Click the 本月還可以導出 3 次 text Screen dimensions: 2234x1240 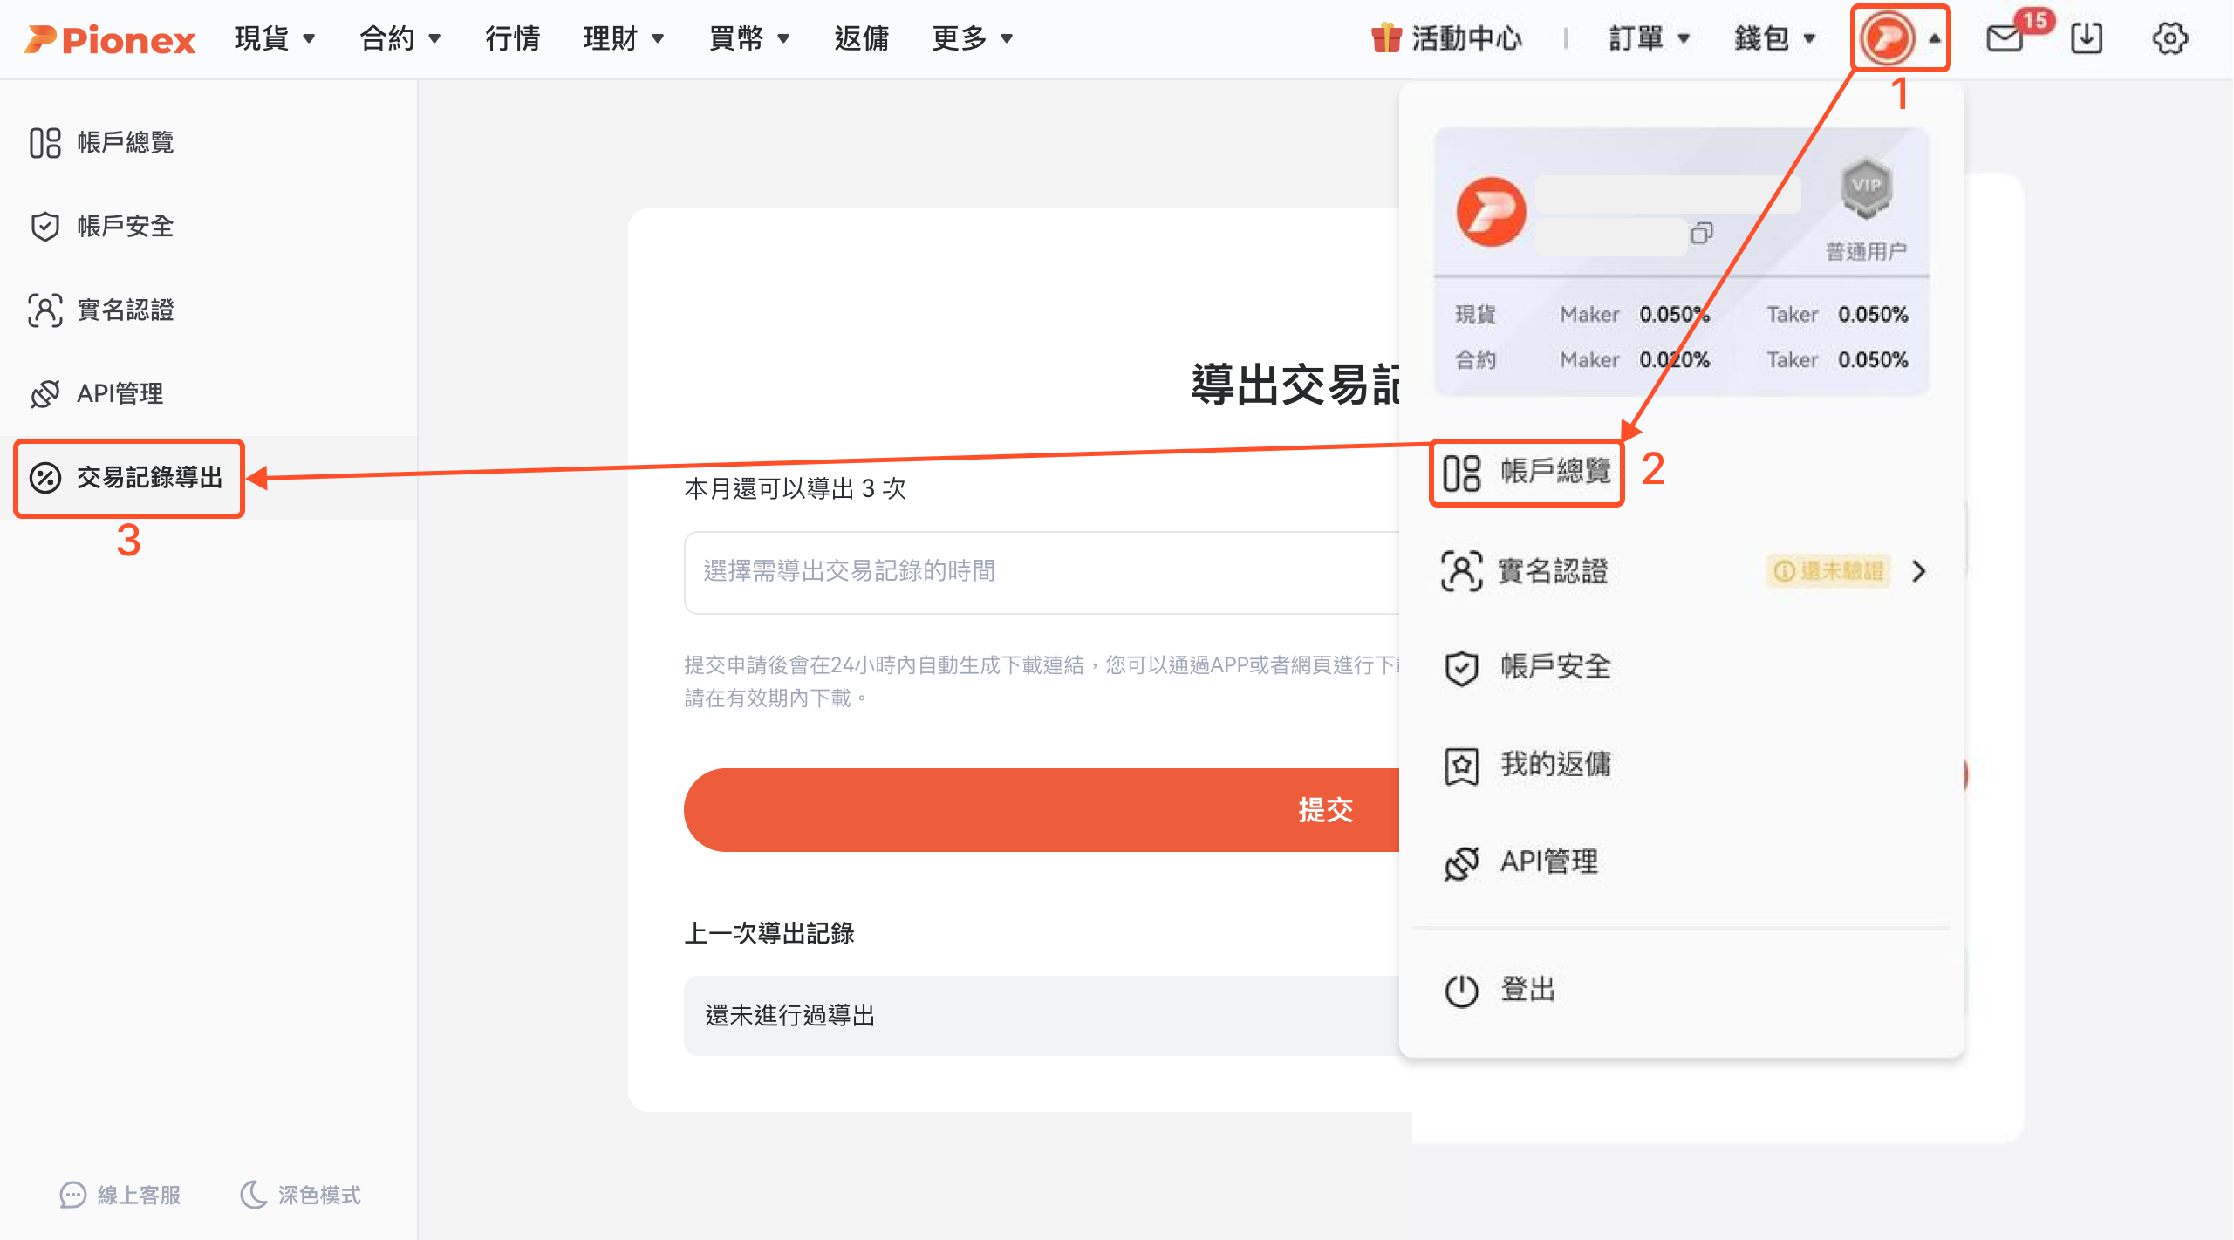tap(795, 488)
